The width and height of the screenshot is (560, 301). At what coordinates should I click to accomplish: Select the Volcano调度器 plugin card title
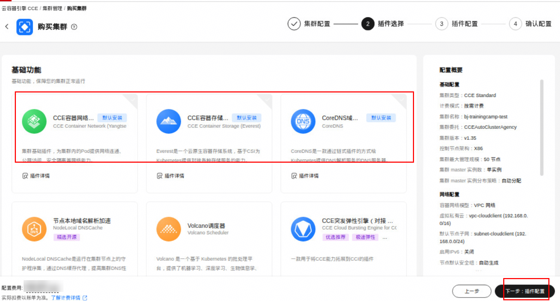click(x=206, y=225)
